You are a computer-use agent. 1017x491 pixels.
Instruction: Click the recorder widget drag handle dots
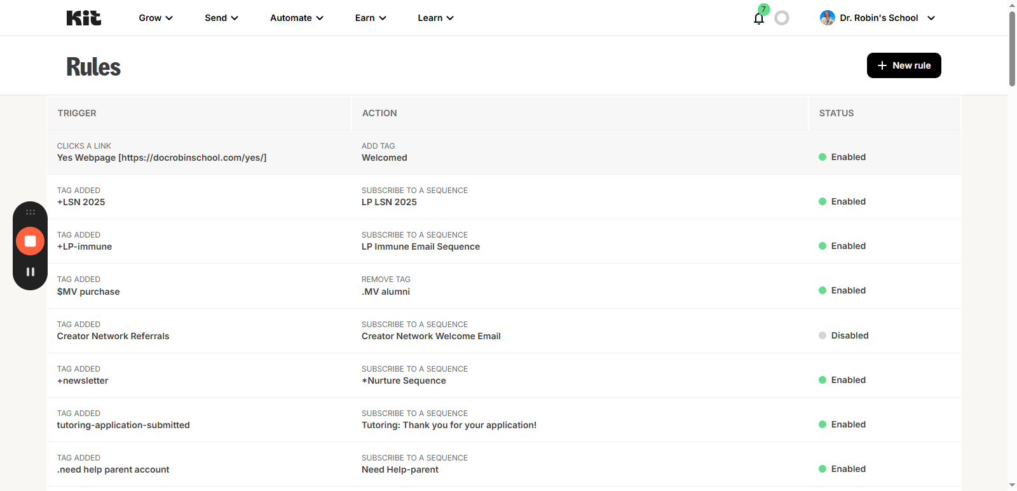pyautogui.click(x=30, y=212)
